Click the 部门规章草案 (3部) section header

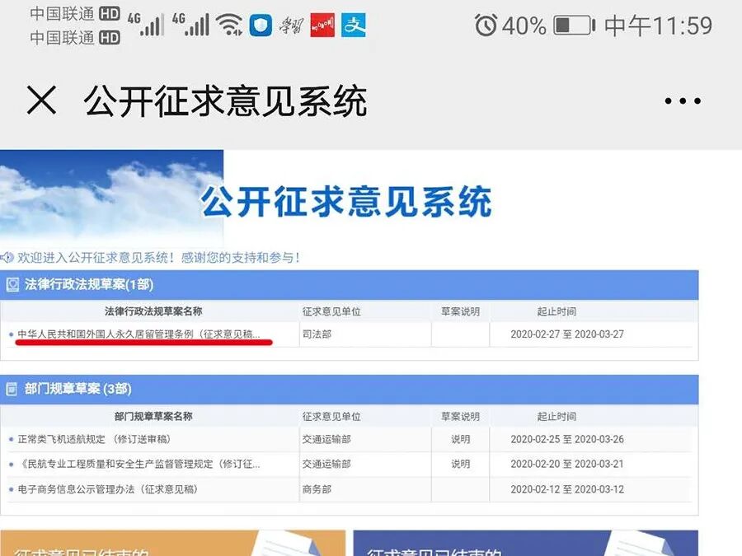[350, 389]
